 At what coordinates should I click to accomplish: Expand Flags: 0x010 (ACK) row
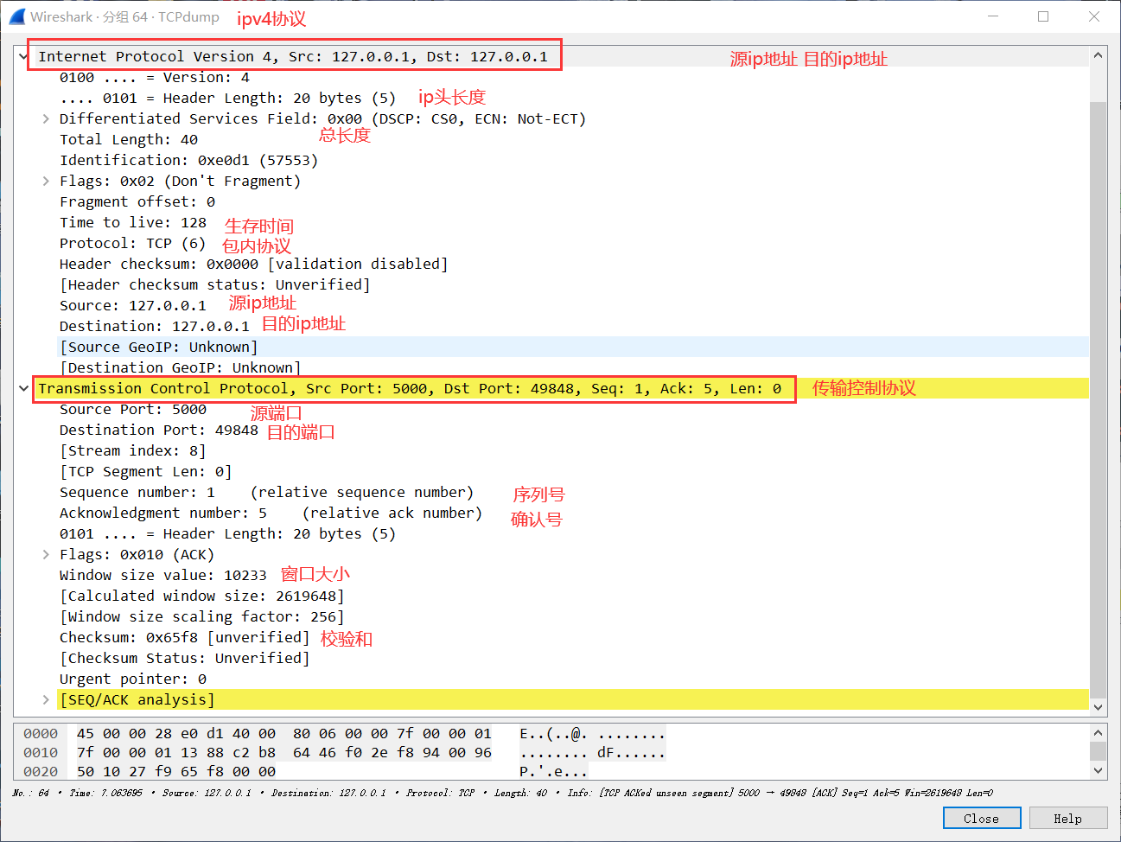[46, 554]
